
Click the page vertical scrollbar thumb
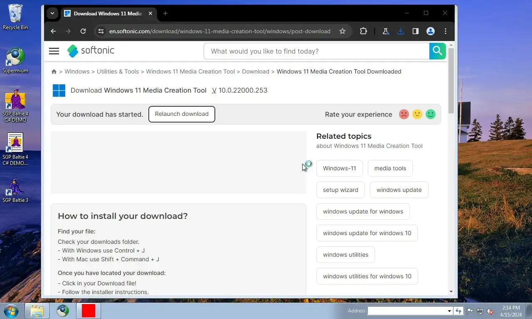click(451, 80)
